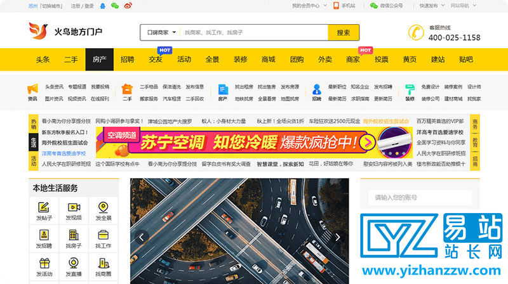Screen dimensions: 508x284
Task: Open the 头条资讯 link
Action: coord(54,87)
